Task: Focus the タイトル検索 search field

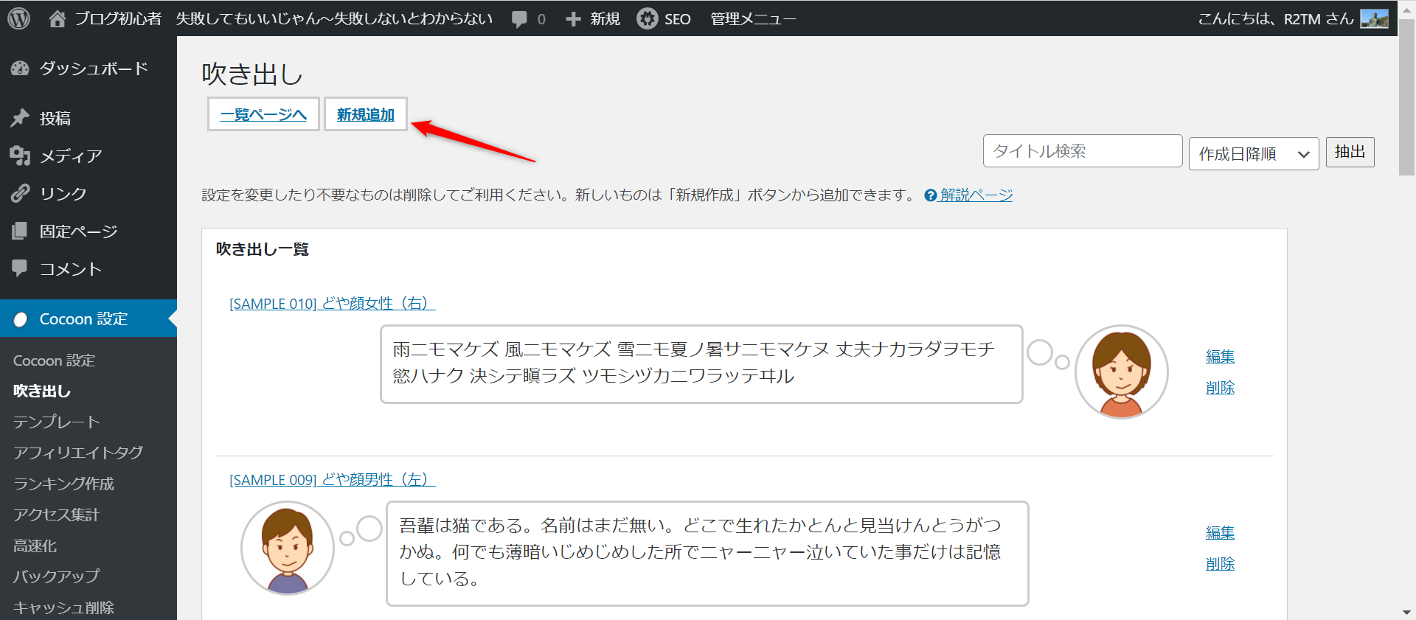Action: (x=1082, y=151)
